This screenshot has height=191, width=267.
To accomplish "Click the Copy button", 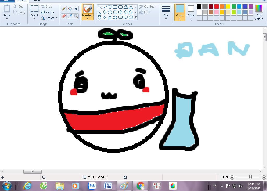I will tap(19, 12).
